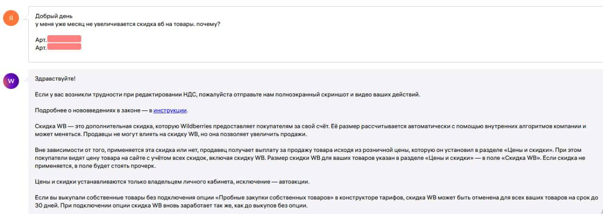Click the first redacted article number
Image resolution: width=603 pixels, height=214 pixels.
click(64, 39)
